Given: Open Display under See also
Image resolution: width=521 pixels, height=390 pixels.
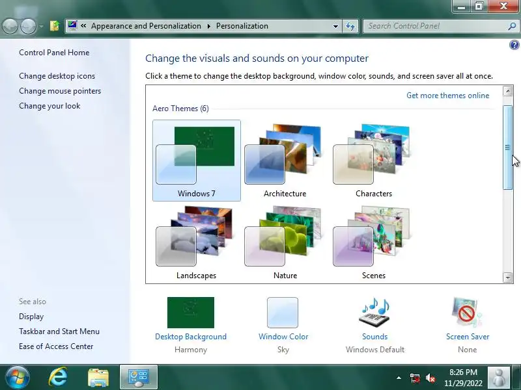Looking at the screenshot, I should click(31, 317).
